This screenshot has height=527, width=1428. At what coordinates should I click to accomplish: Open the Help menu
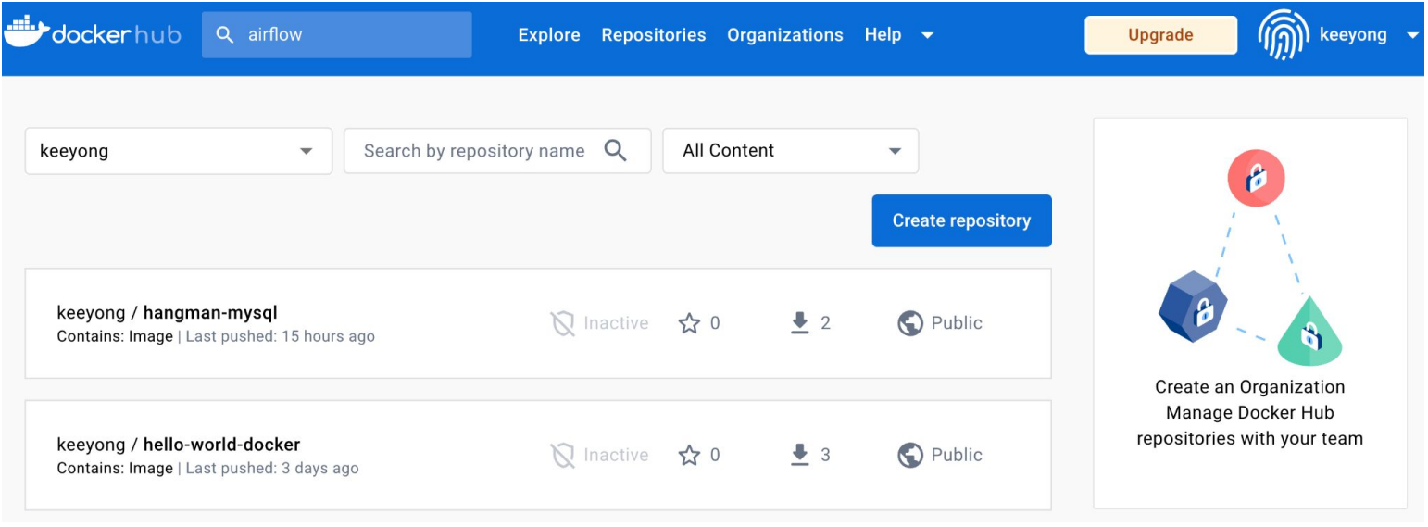click(883, 35)
